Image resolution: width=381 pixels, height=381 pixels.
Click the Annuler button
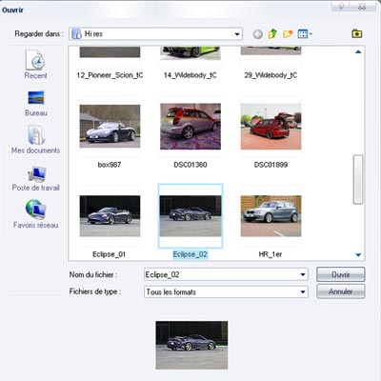tap(341, 291)
